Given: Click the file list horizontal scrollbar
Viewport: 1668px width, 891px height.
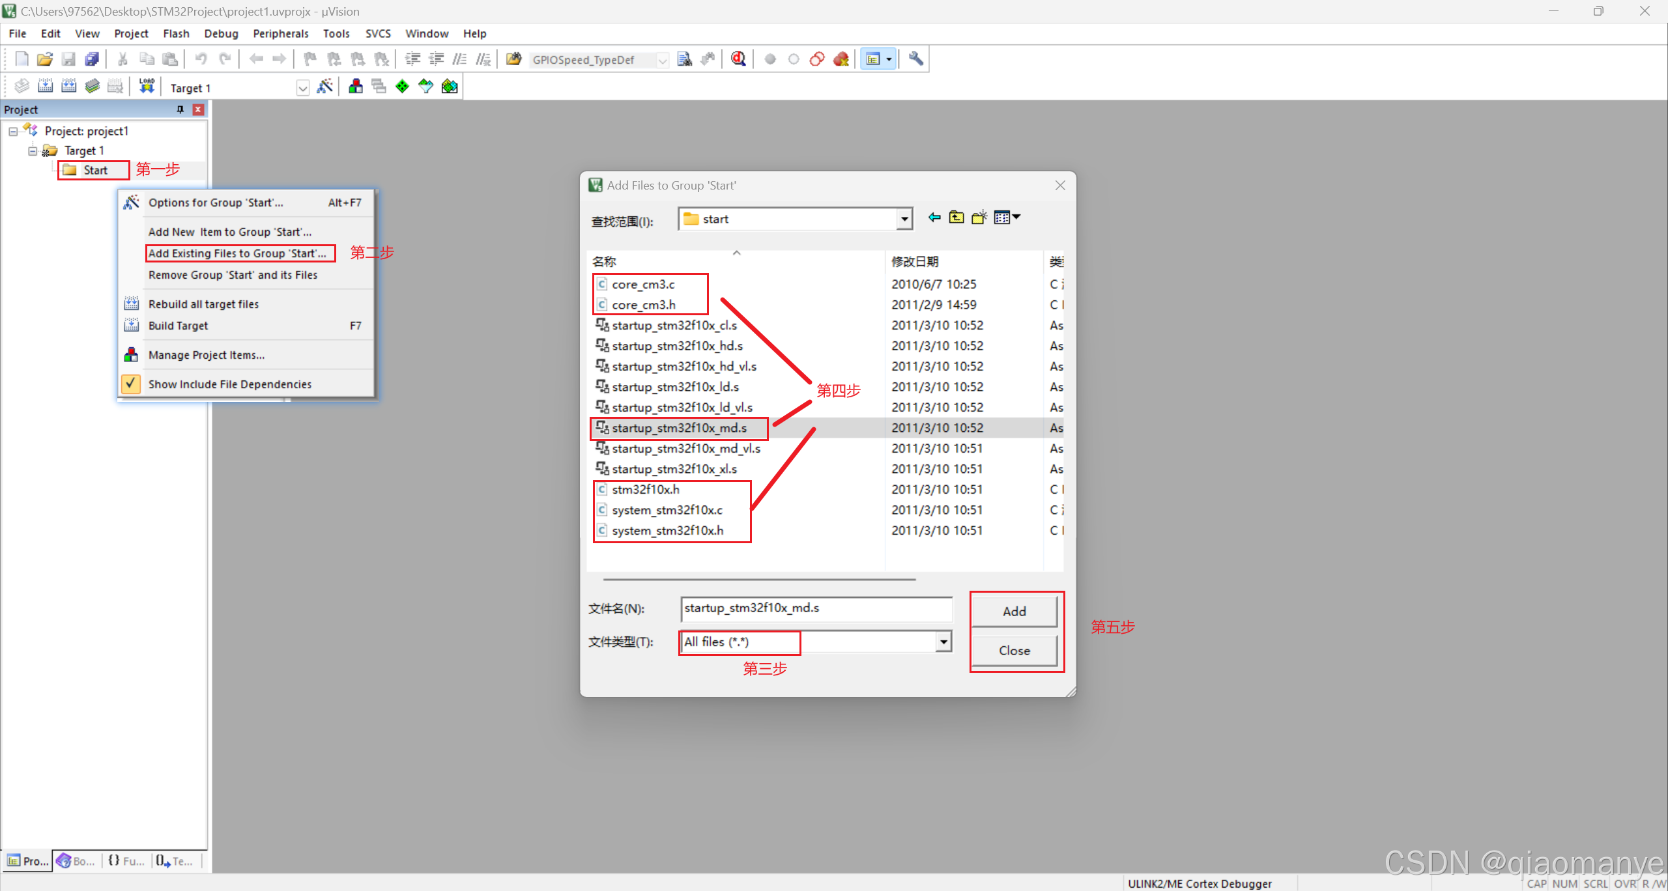Looking at the screenshot, I should pos(759,578).
